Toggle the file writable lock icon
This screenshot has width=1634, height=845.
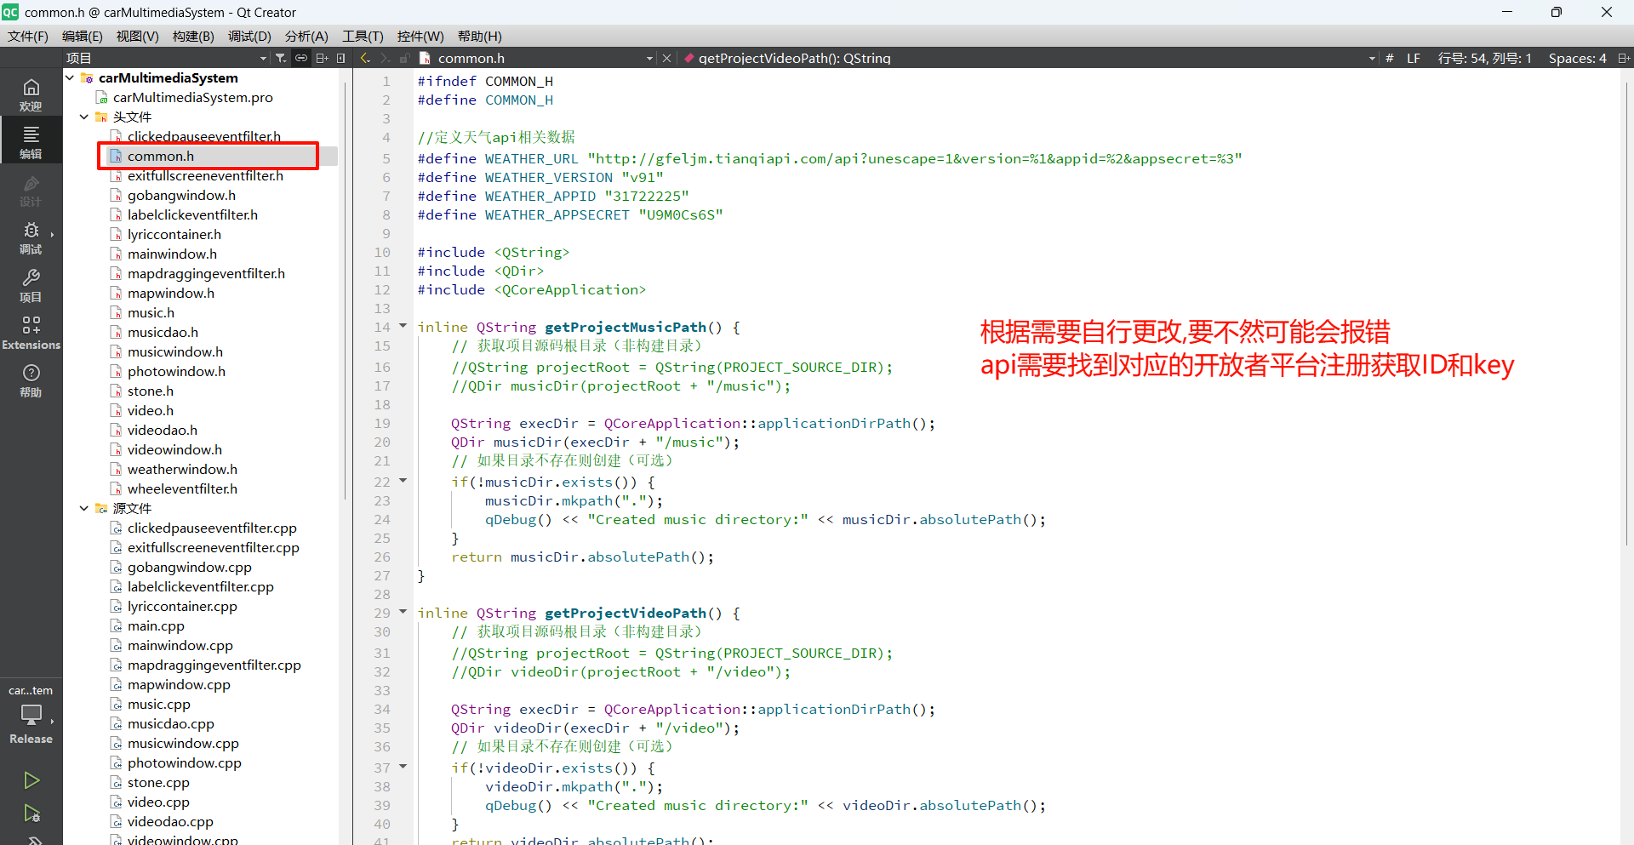[404, 58]
